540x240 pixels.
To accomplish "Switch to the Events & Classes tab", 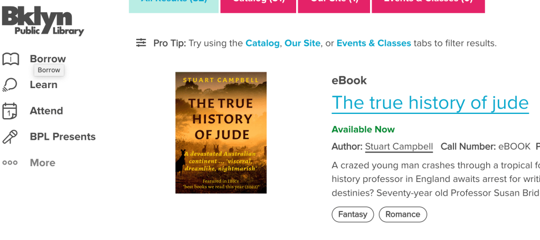I will [x=428, y=4].
